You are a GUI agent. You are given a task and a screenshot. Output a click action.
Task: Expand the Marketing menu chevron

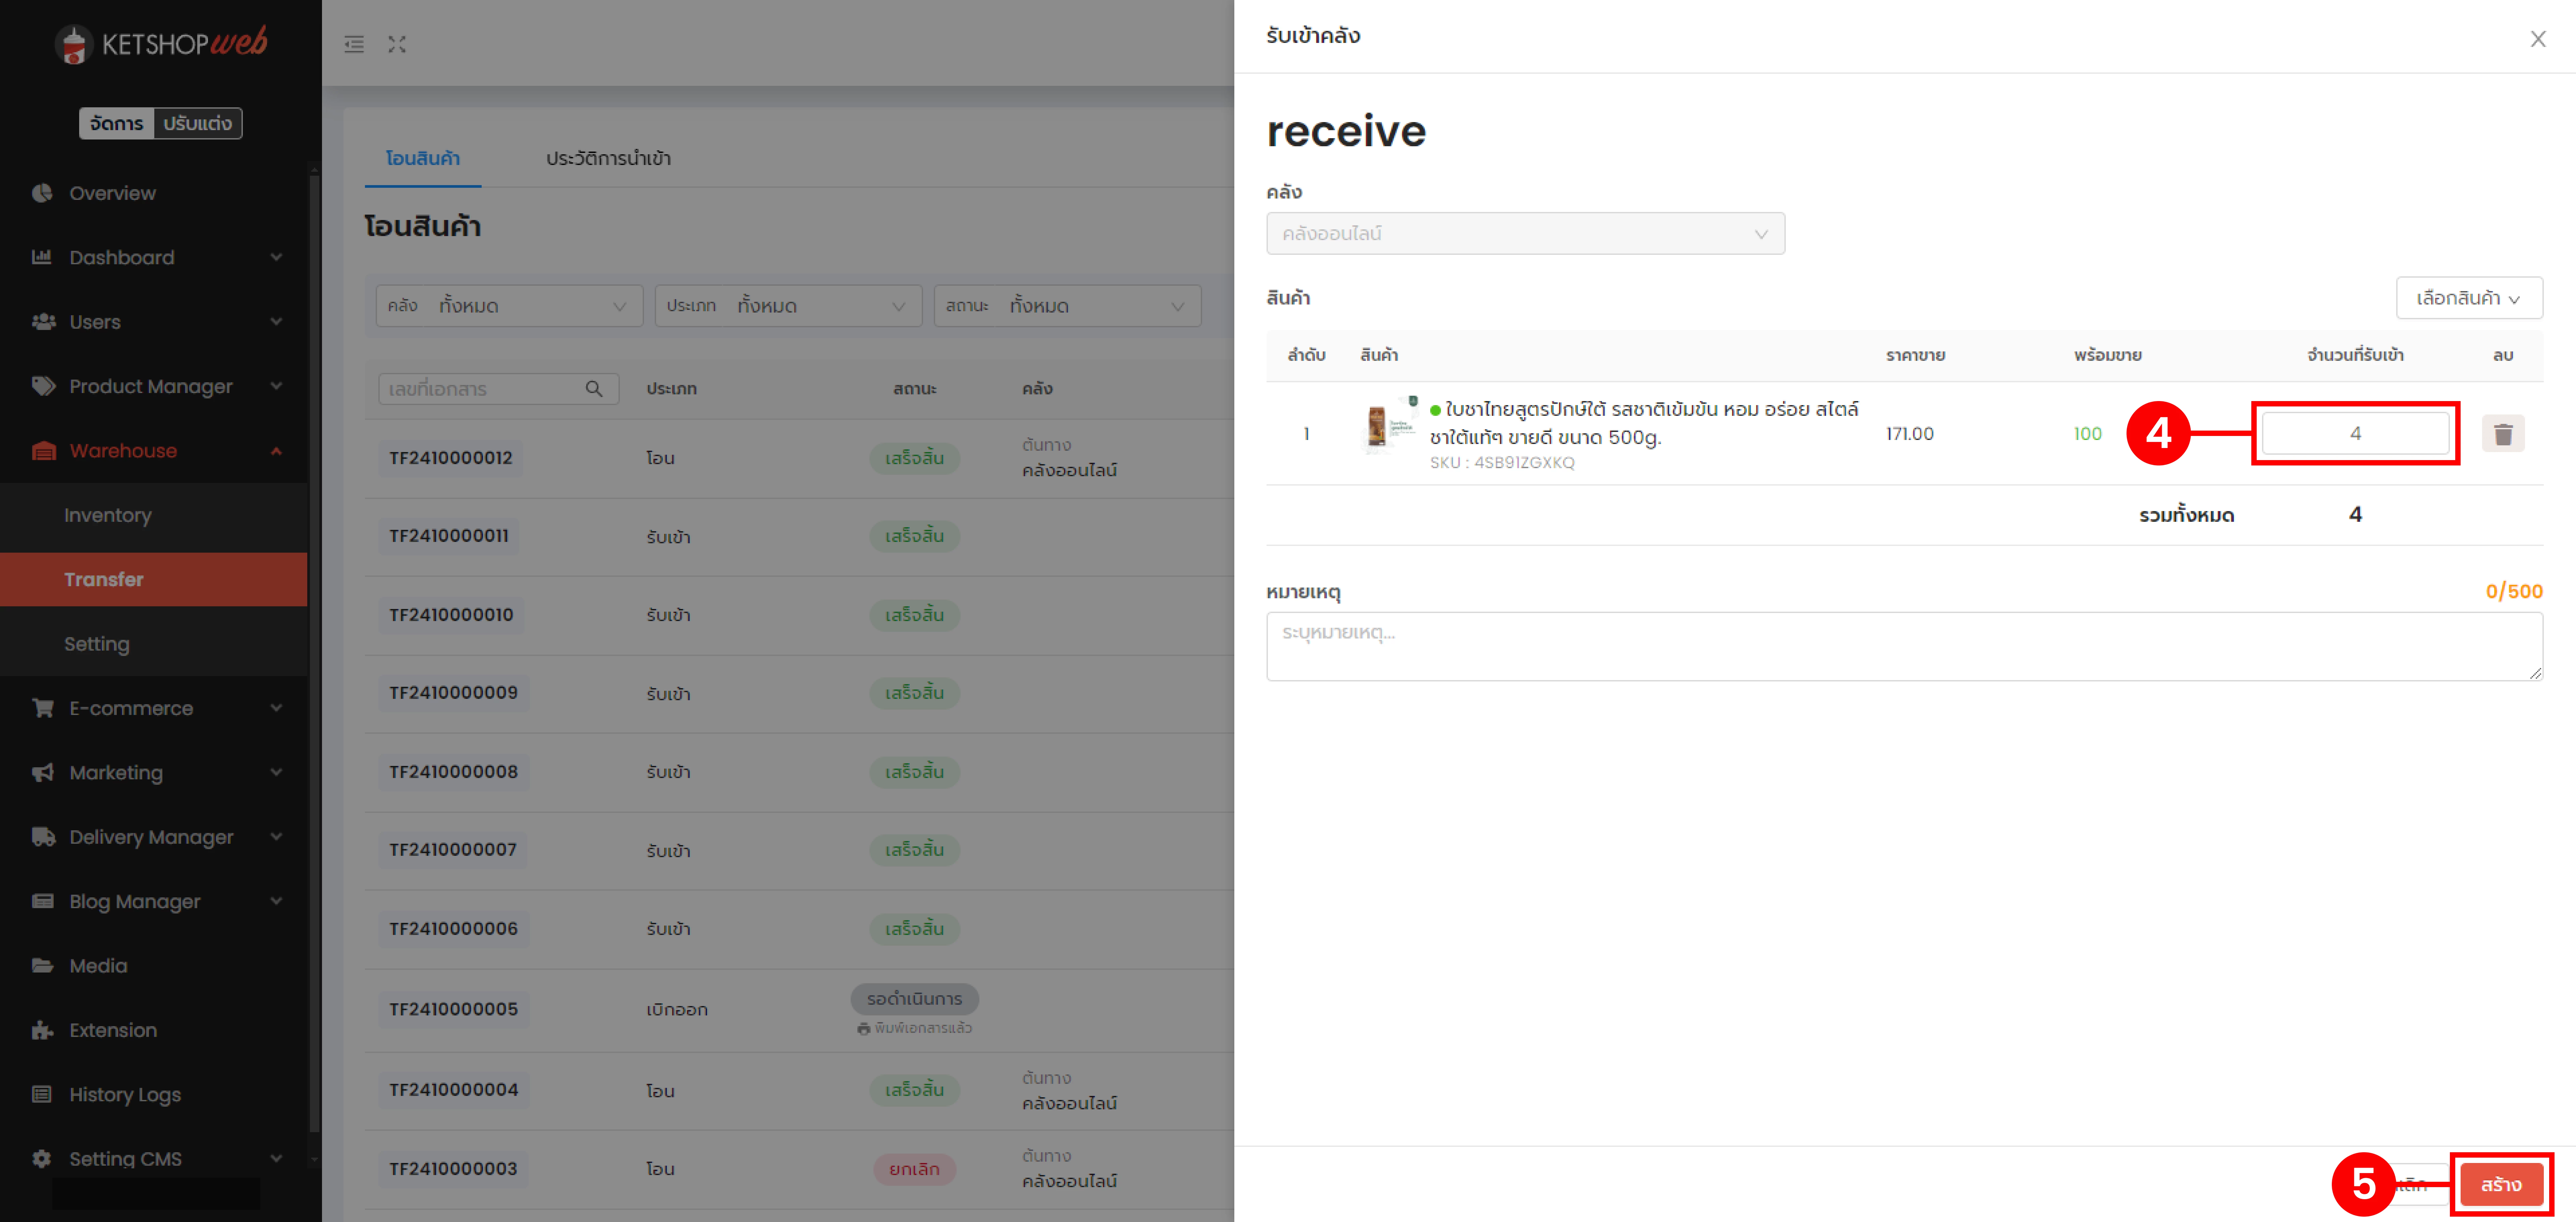point(276,772)
